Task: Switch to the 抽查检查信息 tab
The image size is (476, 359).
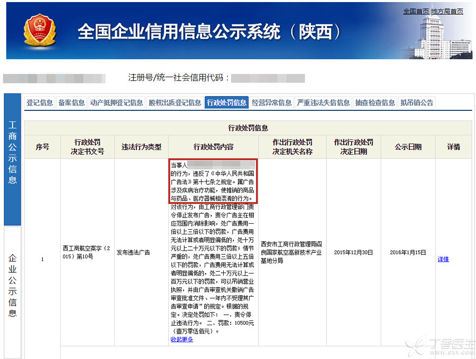Action: 375,102
